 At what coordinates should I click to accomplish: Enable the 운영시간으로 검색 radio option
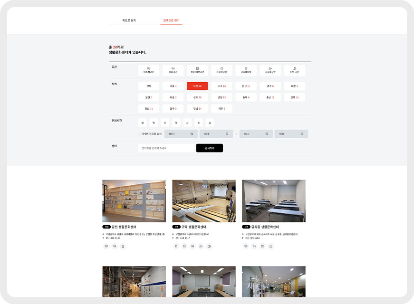140,134
